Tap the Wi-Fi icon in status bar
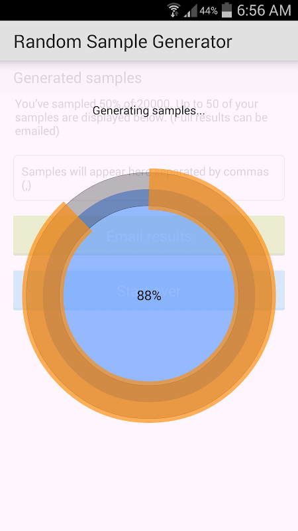Viewport: 298px width, 531px height. 174,10
